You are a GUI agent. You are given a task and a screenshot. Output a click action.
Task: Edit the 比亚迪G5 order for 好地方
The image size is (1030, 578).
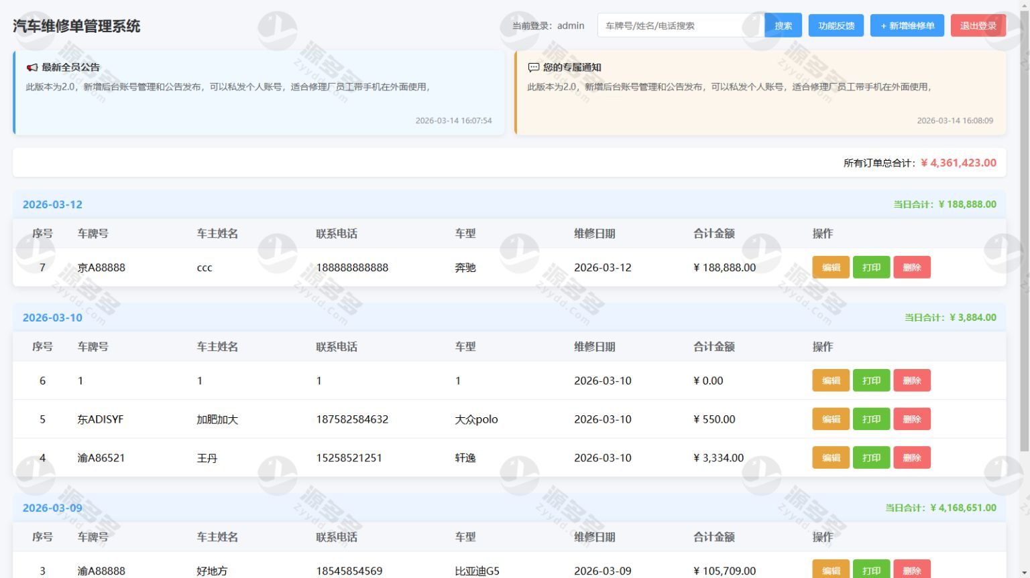click(830, 571)
